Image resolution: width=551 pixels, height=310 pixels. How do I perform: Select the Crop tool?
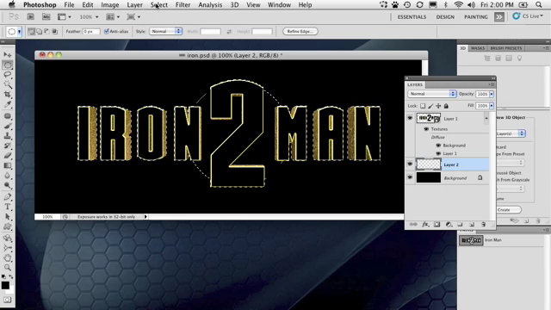click(x=8, y=94)
